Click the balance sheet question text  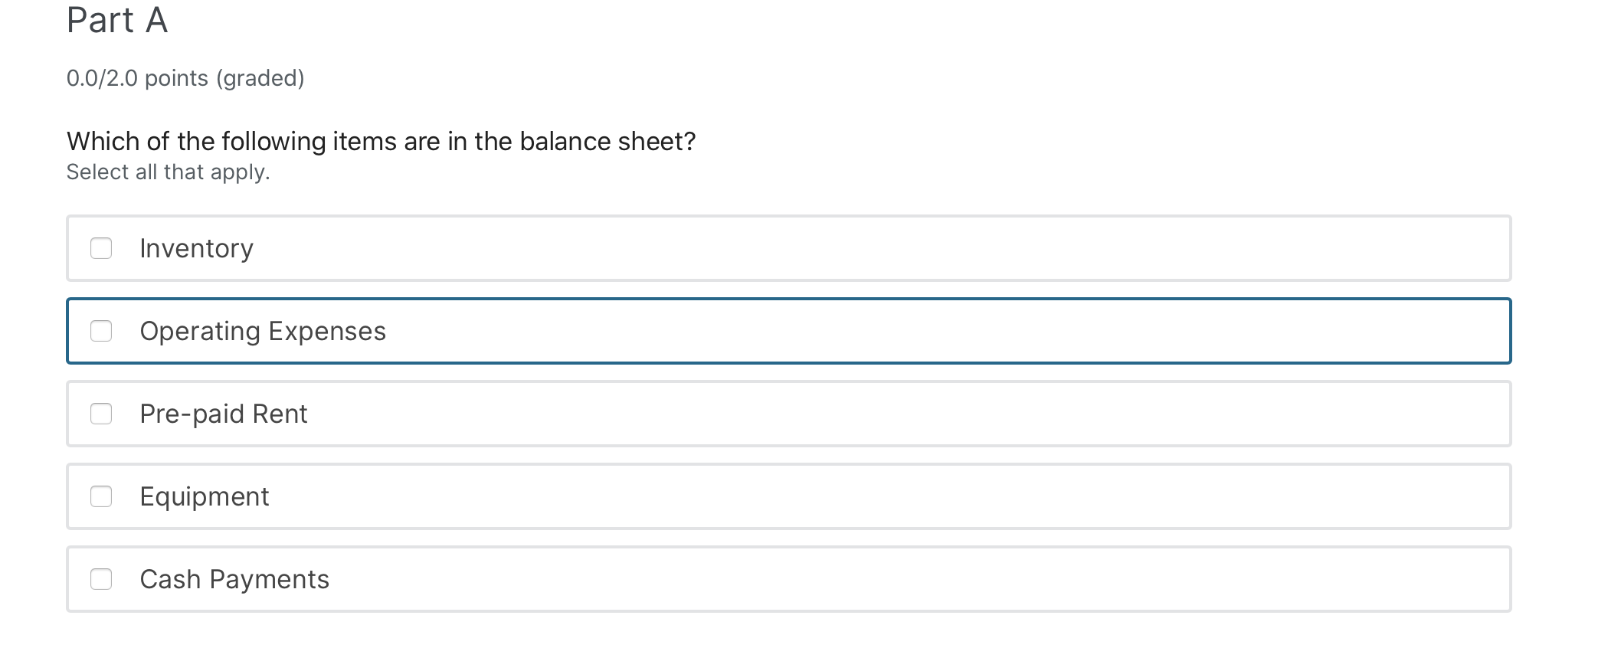[381, 141]
